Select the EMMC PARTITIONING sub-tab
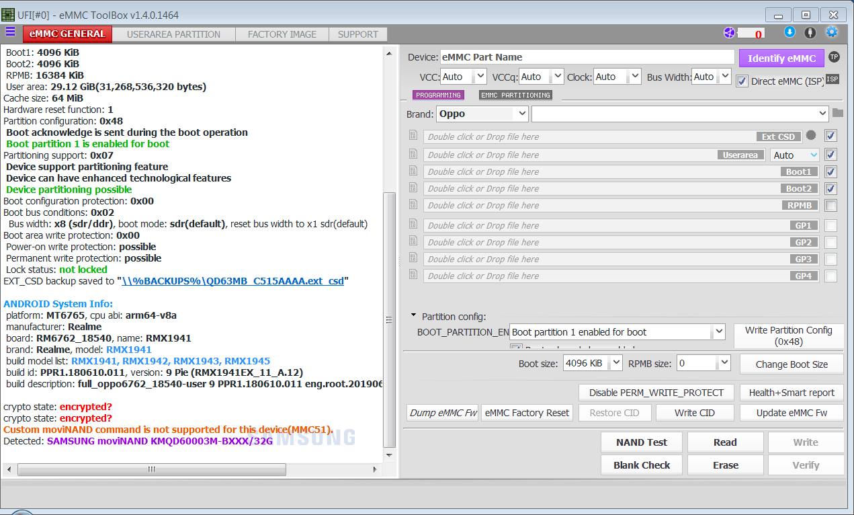854x515 pixels. pos(516,95)
